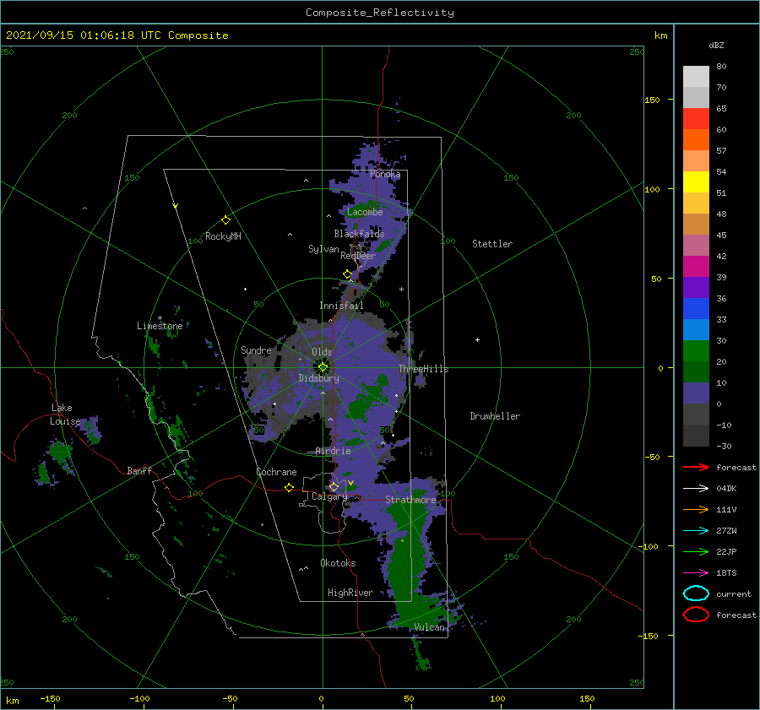
Task: Click the magenta 18TS arrow legend icon
Action: point(696,572)
